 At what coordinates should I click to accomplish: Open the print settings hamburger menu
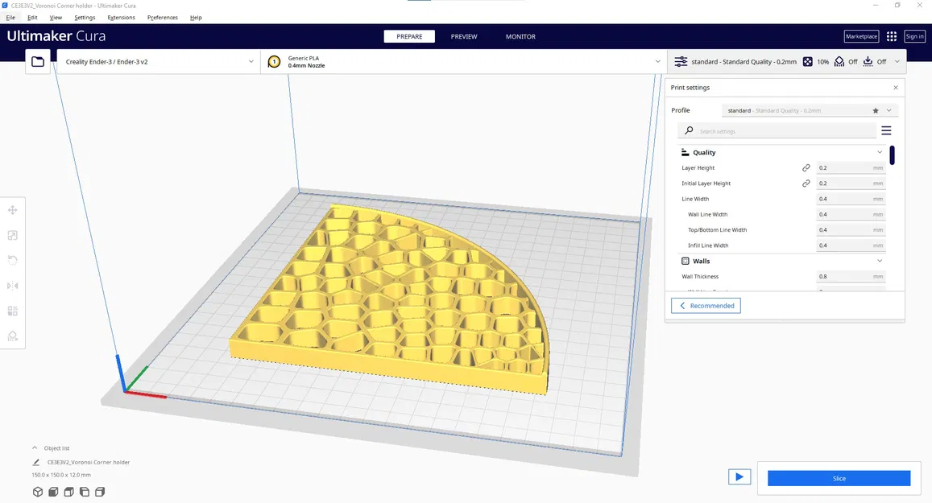coord(886,130)
